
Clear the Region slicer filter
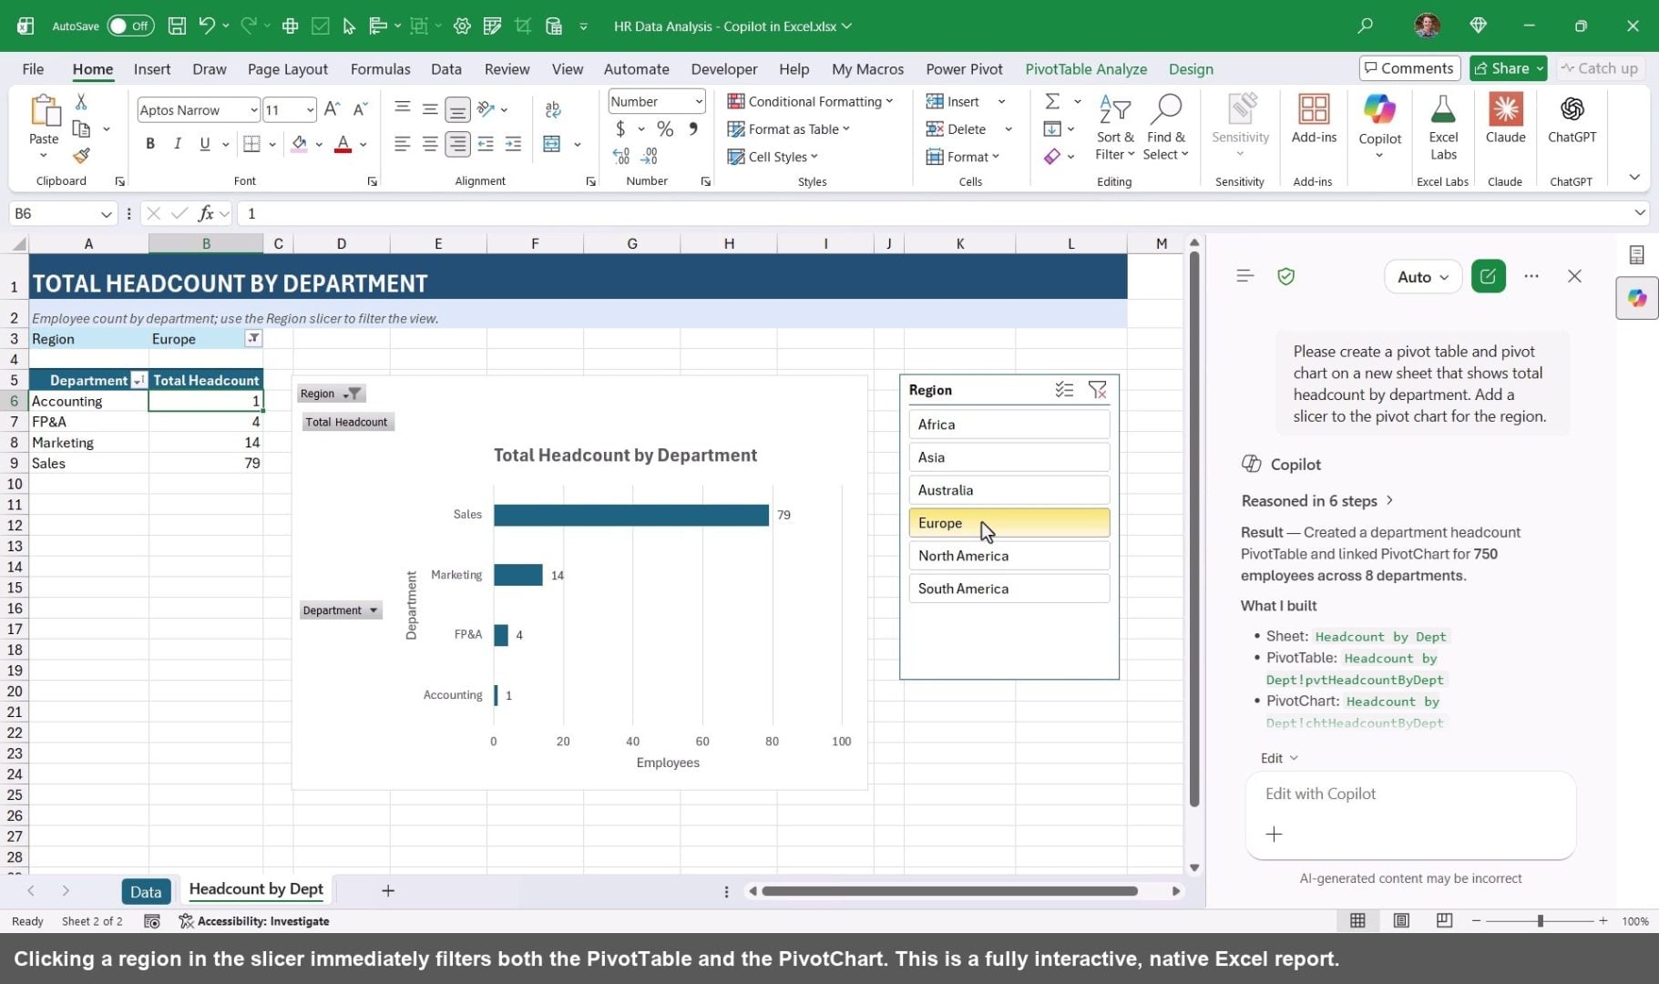tap(1097, 390)
